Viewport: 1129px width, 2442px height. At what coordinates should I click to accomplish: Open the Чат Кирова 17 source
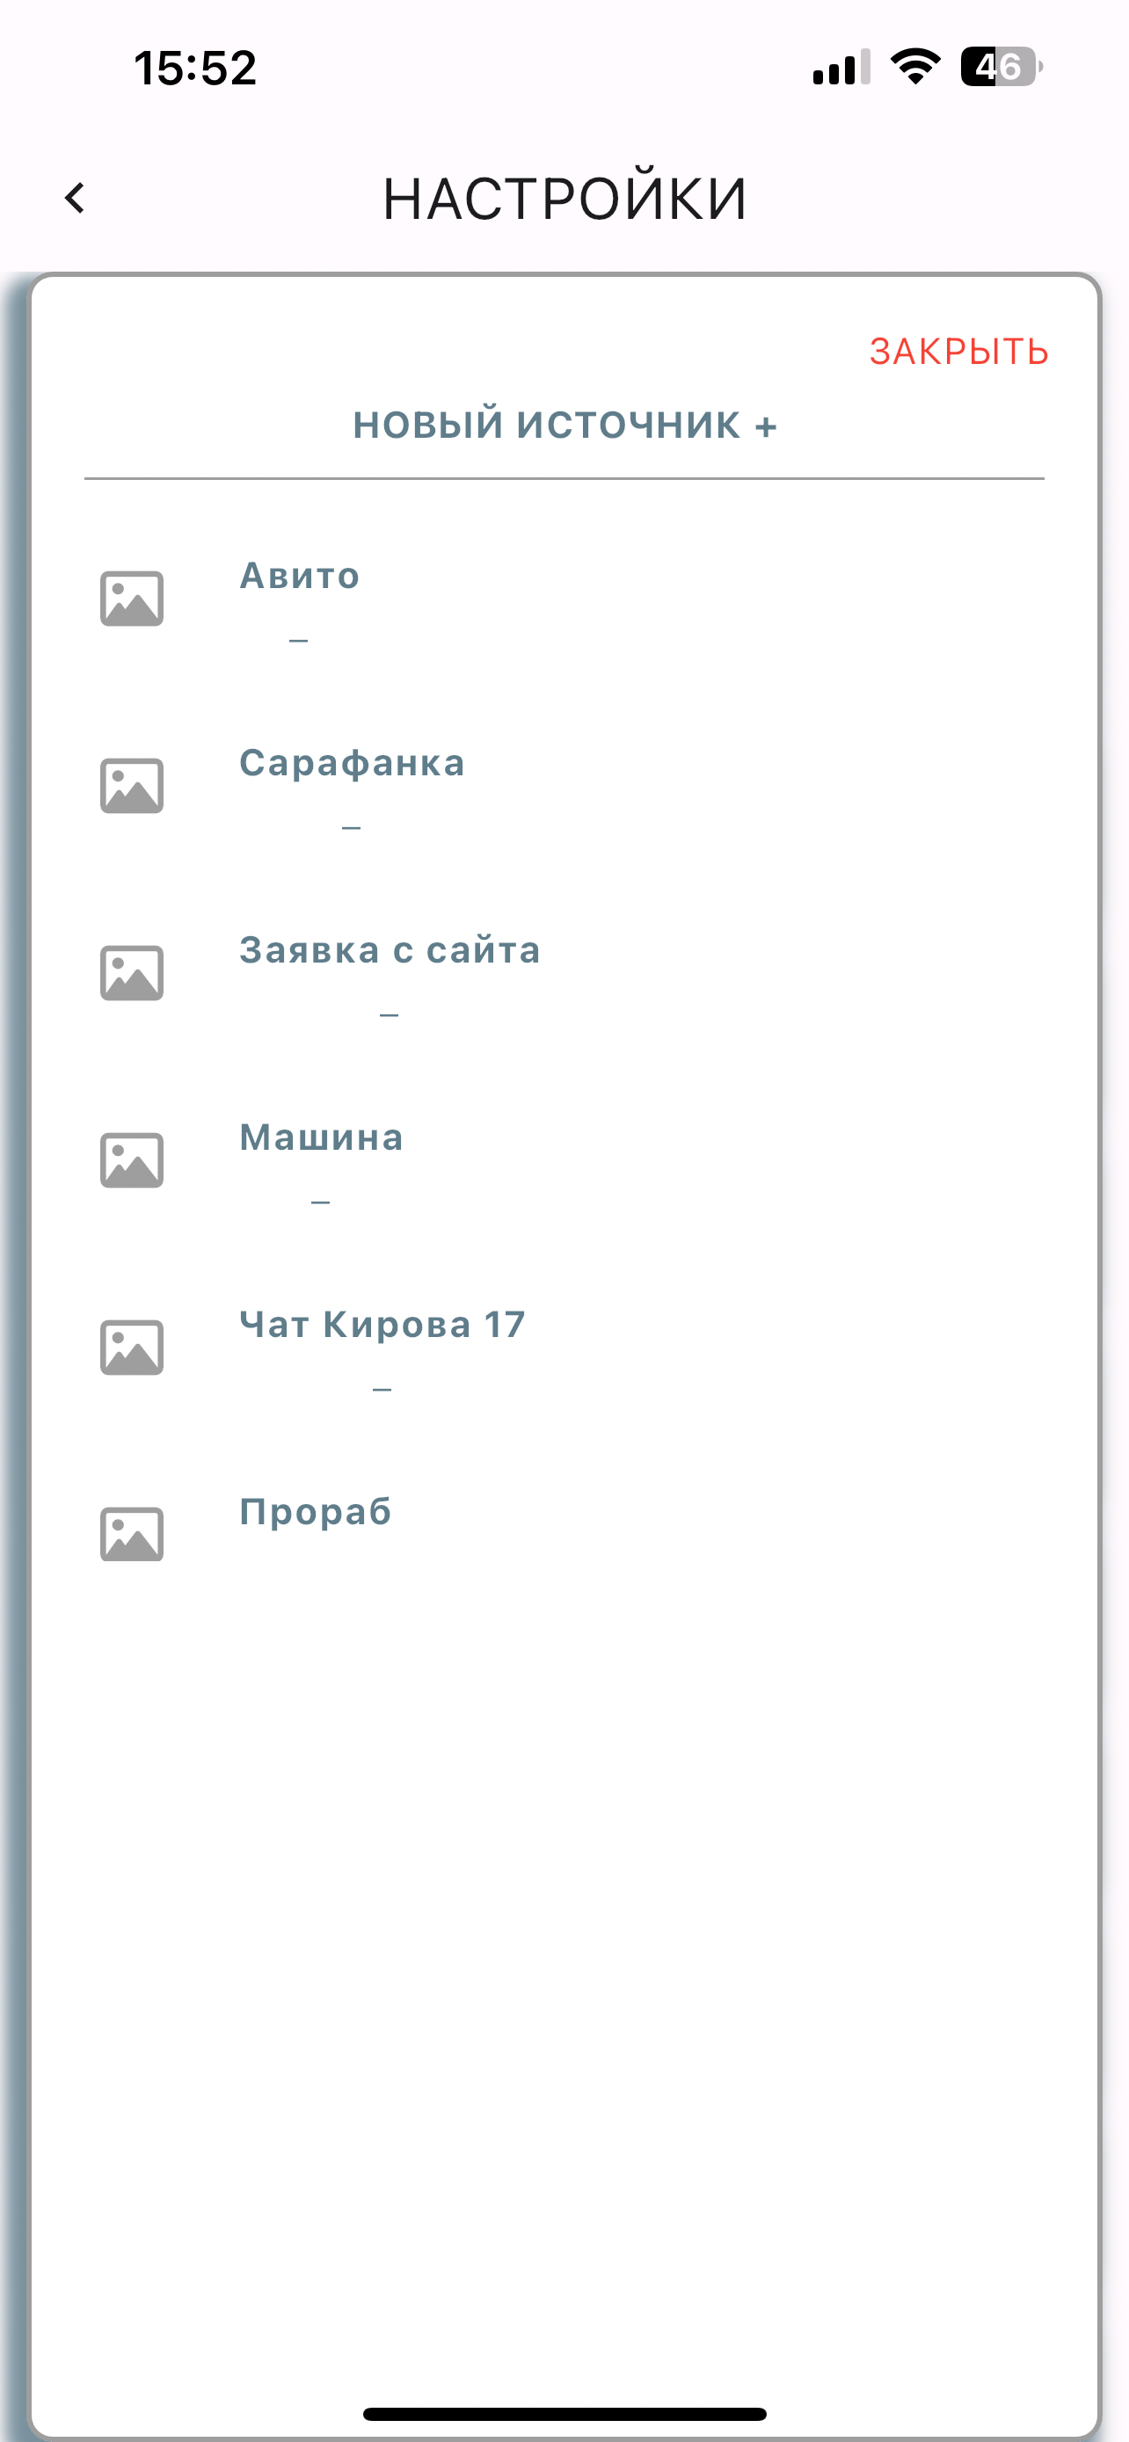coord(565,1347)
